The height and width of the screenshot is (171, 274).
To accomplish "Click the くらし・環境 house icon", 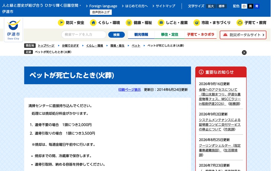I will click(93, 23).
